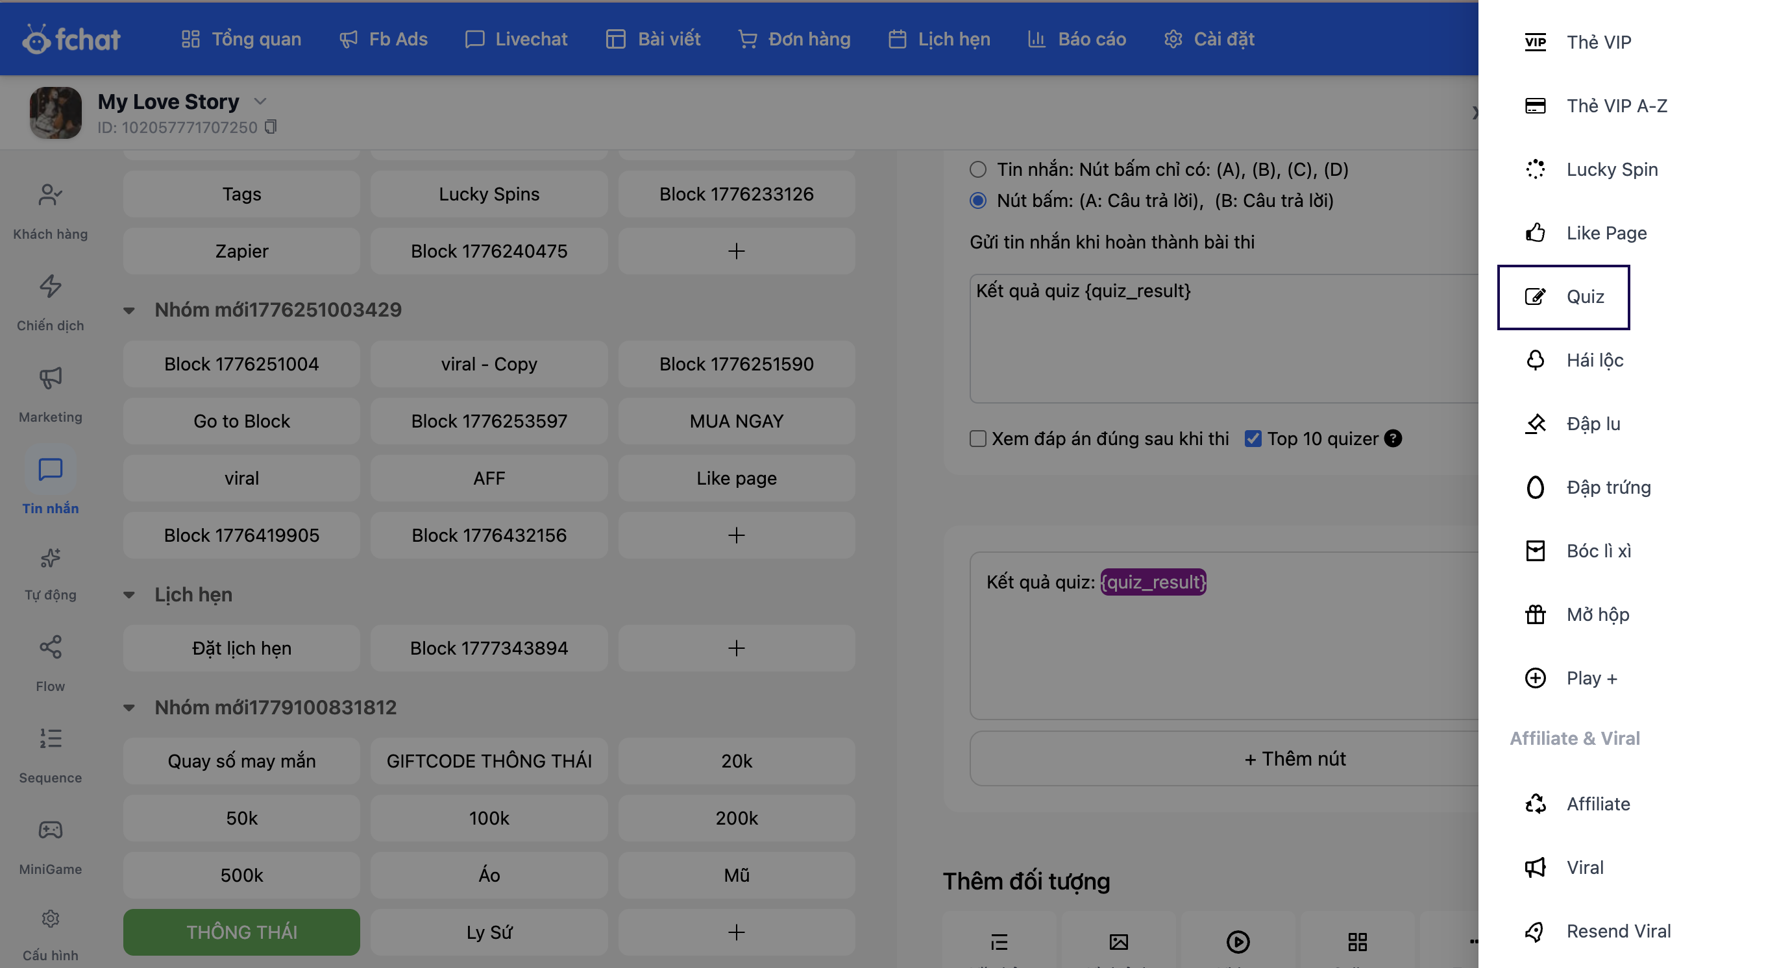Click the Affiliate recycle icon
This screenshot has height=968, width=1790.
(x=1535, y=804)
